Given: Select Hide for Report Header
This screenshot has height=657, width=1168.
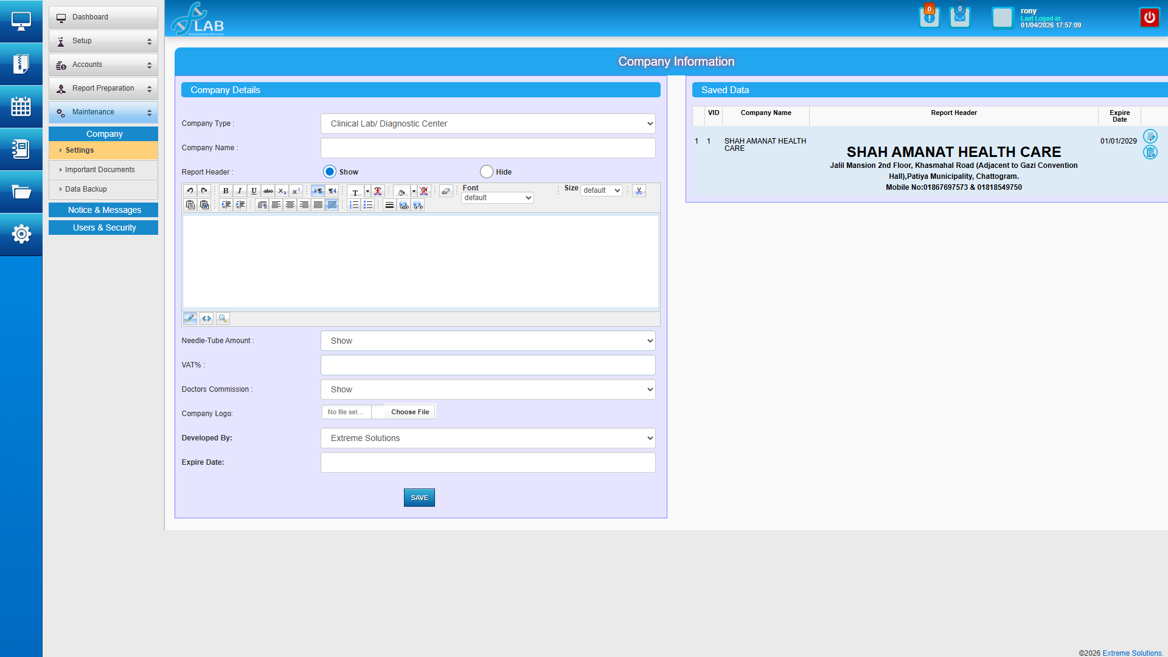Looking at the screenshot, I should pos(486,172).
